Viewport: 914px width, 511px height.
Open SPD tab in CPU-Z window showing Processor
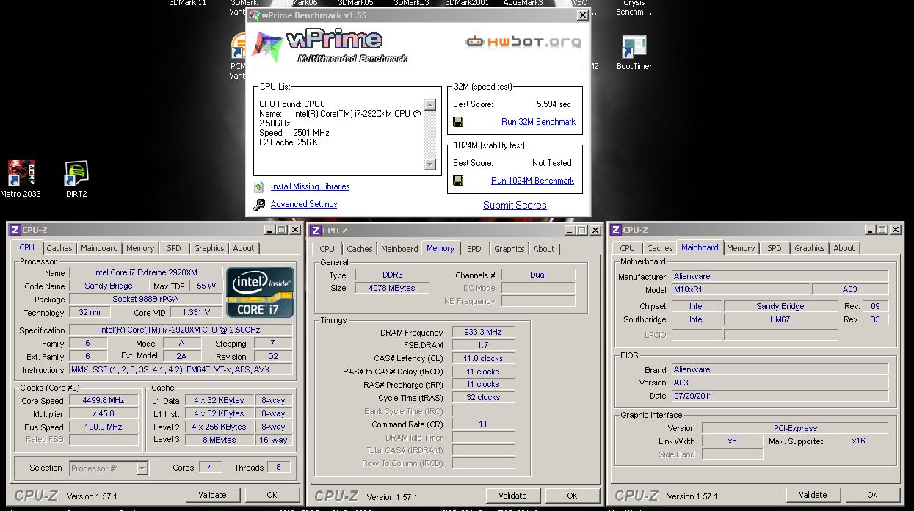(x=174, y=248)
